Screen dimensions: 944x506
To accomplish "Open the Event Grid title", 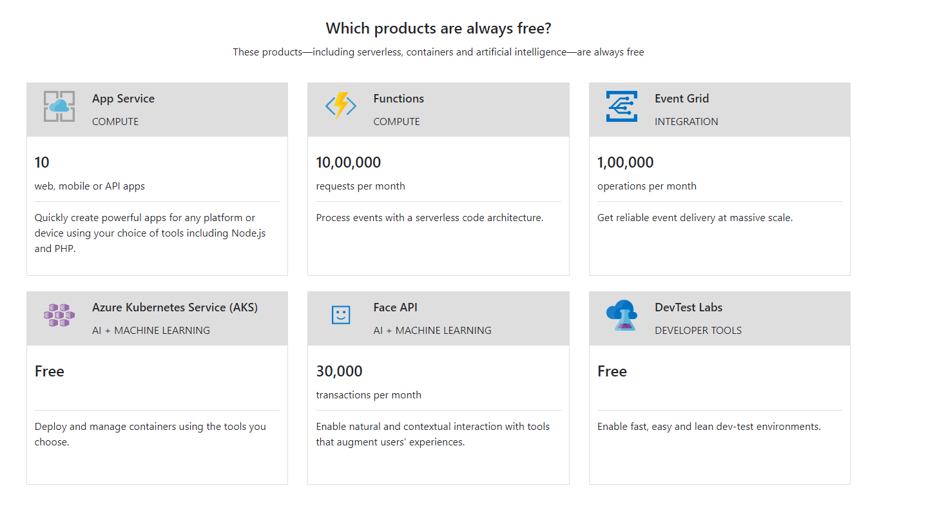I will click(x=682, y=99).
